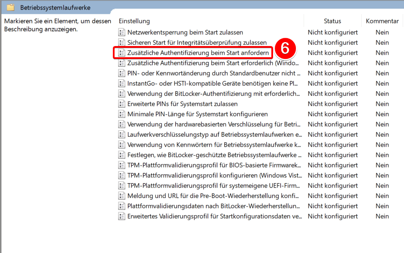Click policy icon beside InstantGo- oder HSTI-kompatible Geräte

(121, 83)
